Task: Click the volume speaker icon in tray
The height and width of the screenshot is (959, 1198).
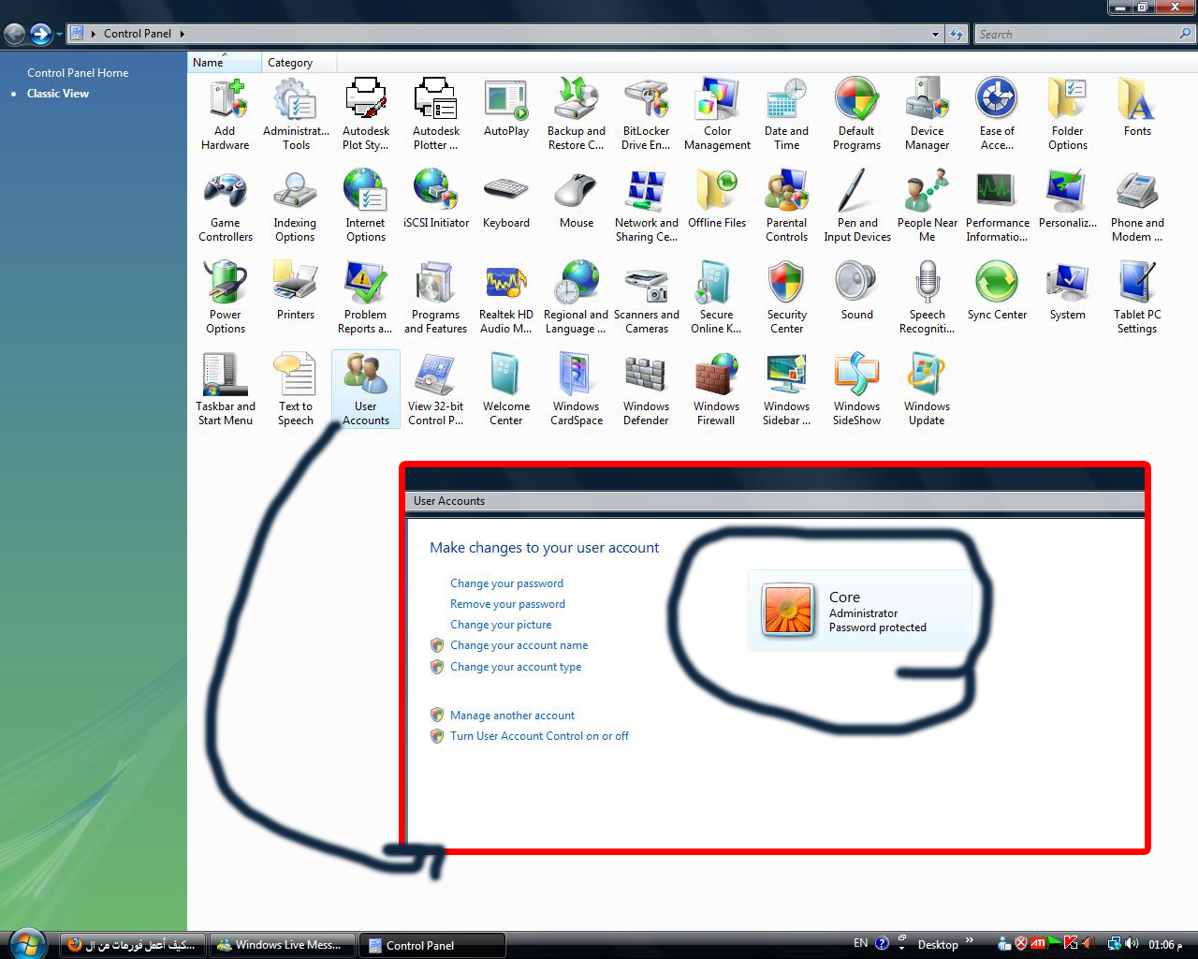Action: click(x=1132, y=944)
